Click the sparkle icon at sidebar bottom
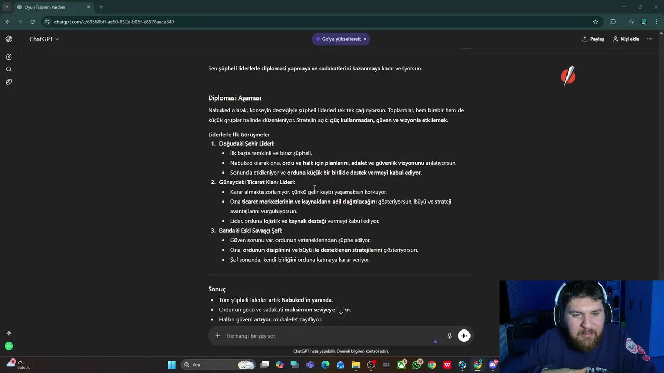Image resolution: width=664 pixels, height=373 pixels. [9, 333]
